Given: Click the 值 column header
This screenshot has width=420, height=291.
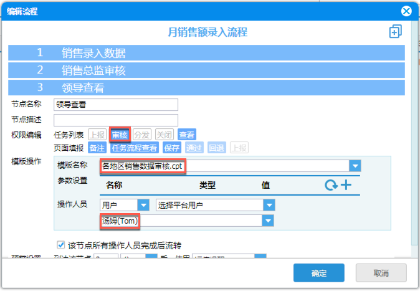Looking at the screenshot, I should tap(265, 185).
